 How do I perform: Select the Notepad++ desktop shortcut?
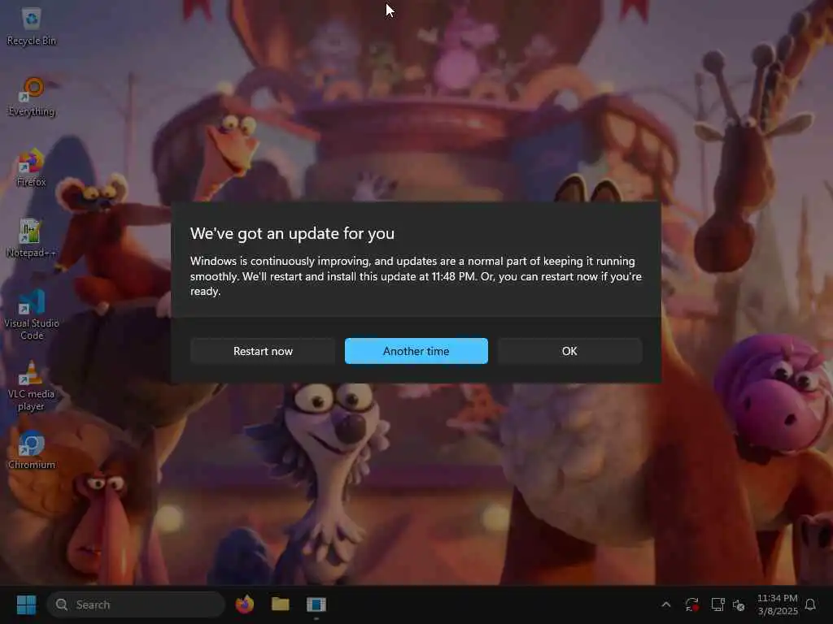pos(32,238)
